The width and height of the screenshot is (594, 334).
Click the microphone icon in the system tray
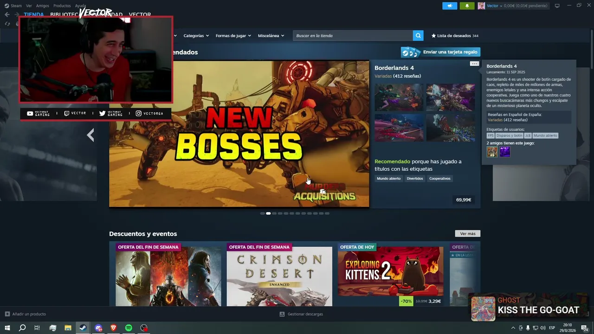528,328
